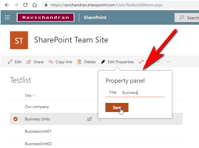Click Edit in the command bar
The height and width of the screenshot is (148, 199).
[x=15, y=62]
